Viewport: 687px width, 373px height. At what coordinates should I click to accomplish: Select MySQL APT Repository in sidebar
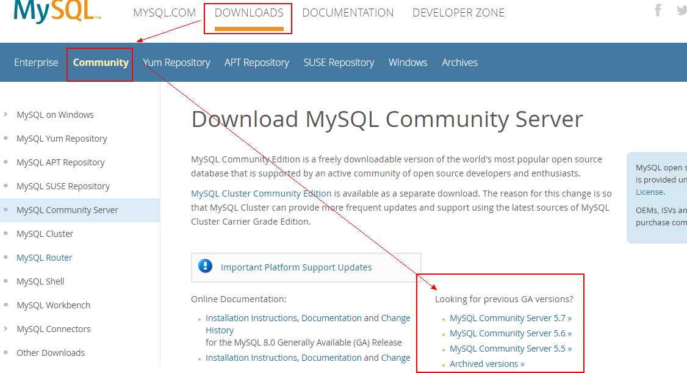point(60,162)
